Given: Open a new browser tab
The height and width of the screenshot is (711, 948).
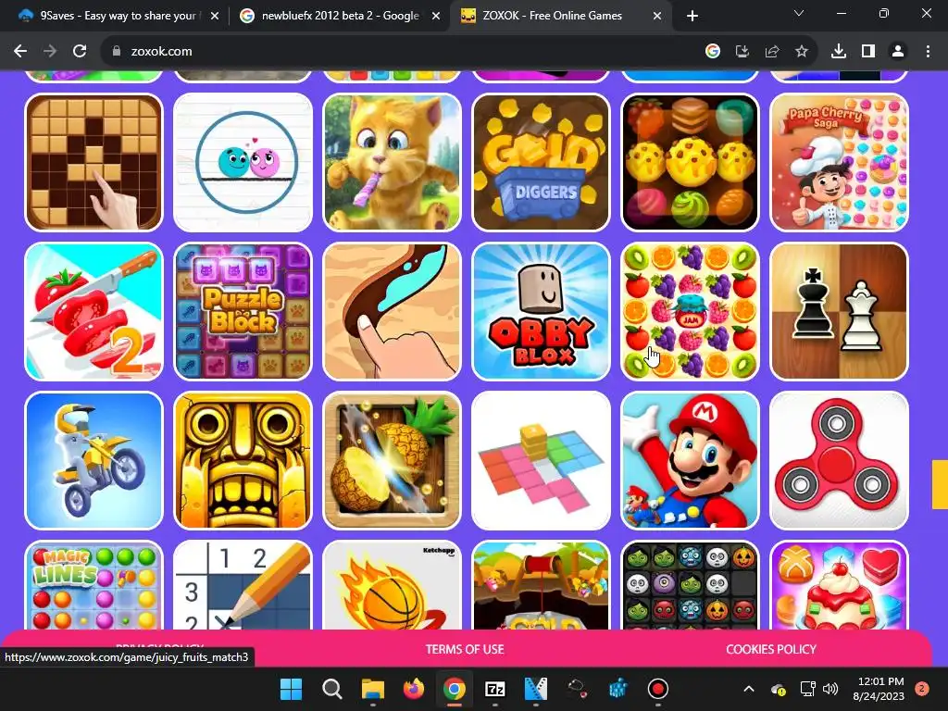Looking at the screenshot, I should [692, 16].
